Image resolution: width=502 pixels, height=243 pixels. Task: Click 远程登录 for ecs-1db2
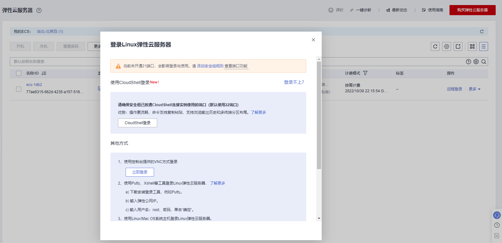pos(455,89)
